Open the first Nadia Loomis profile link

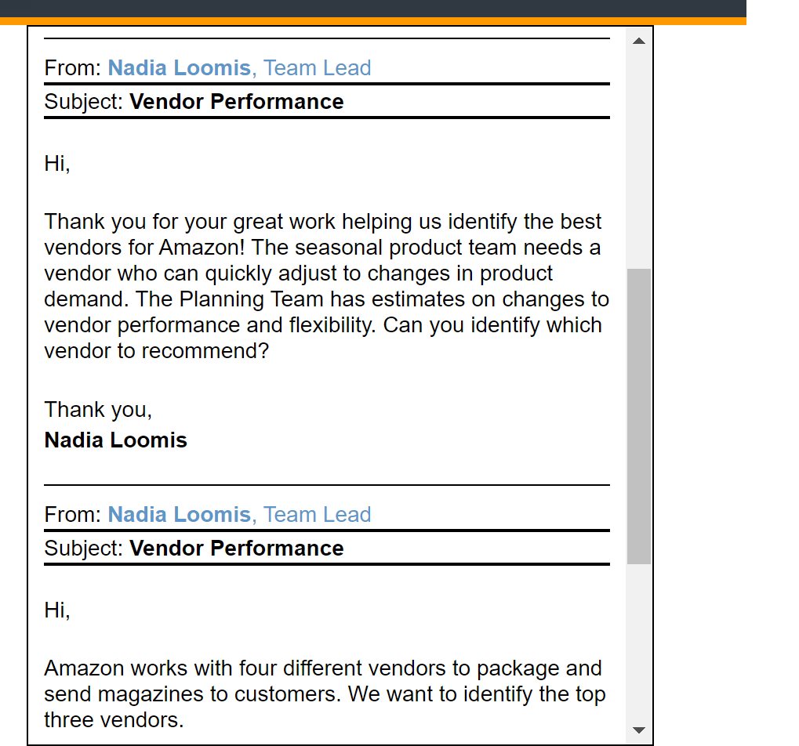[179, 68]
